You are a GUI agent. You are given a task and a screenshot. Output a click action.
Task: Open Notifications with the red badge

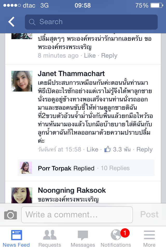[116, 238]
